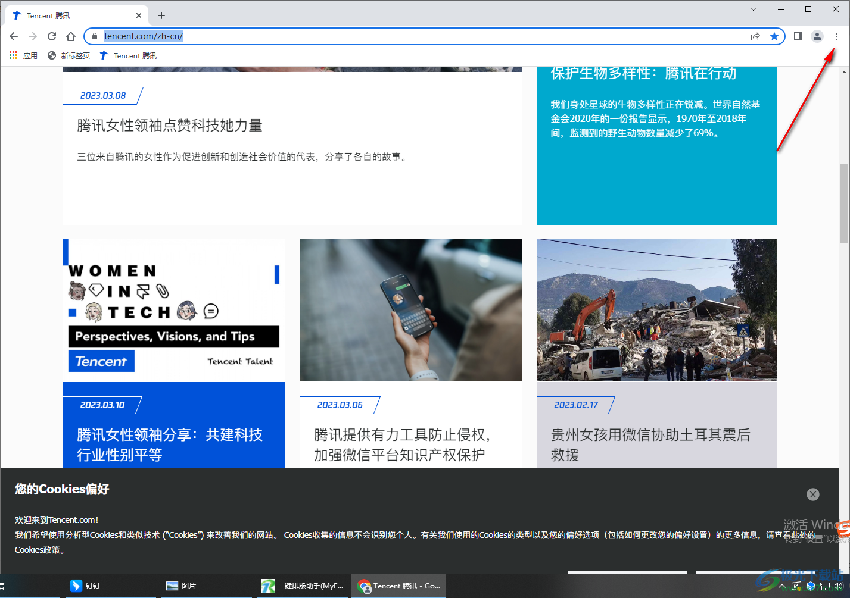Screen dimensions: 850x598
Task: Open the earthquake rescue photo
Action: 657,310
